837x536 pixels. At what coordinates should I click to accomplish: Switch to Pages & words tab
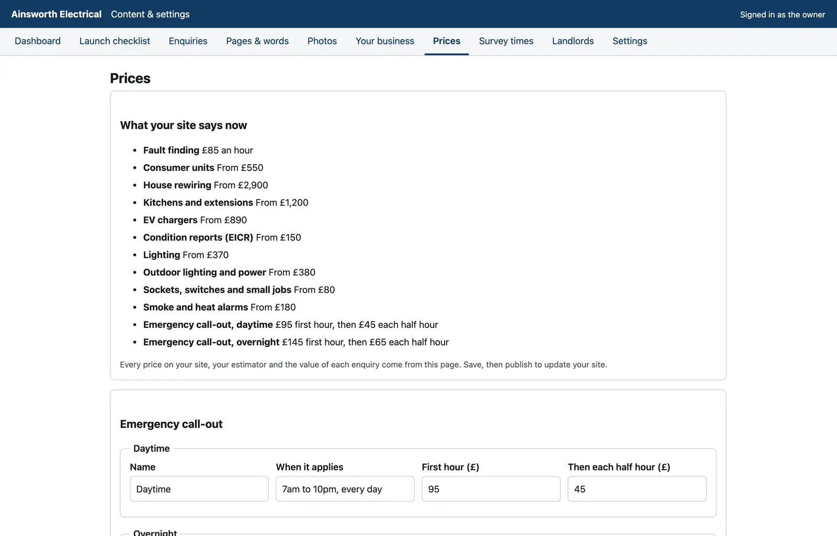[257, 41]
